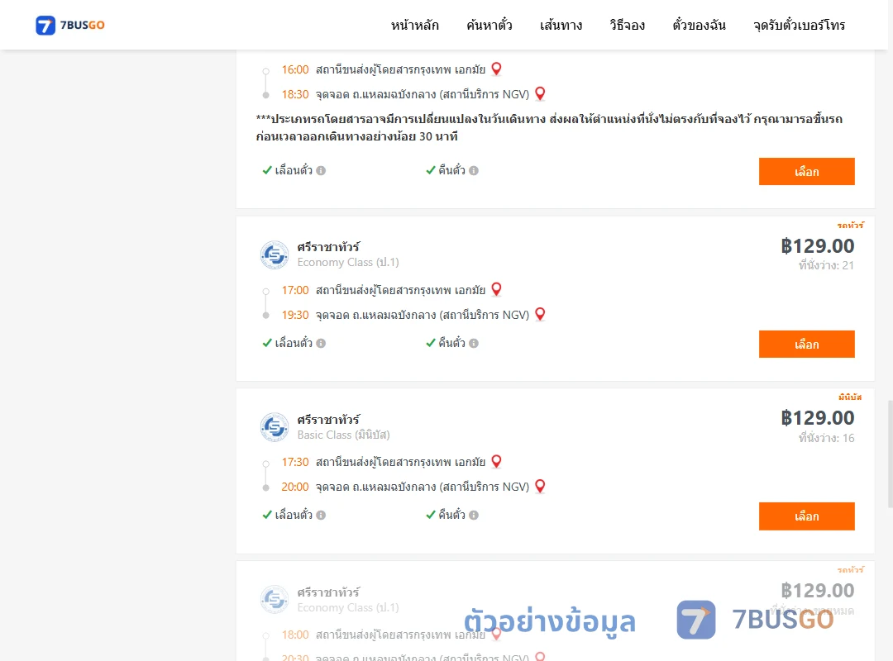
Task: Click ที่นั่งว่าง: 21 seat count
Action: [x=826, y=265]
